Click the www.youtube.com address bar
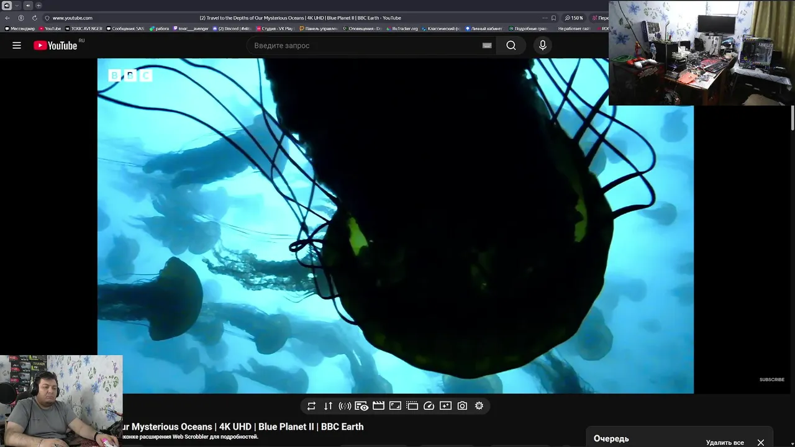The image size is (795, 447). (x=72, y=18)
